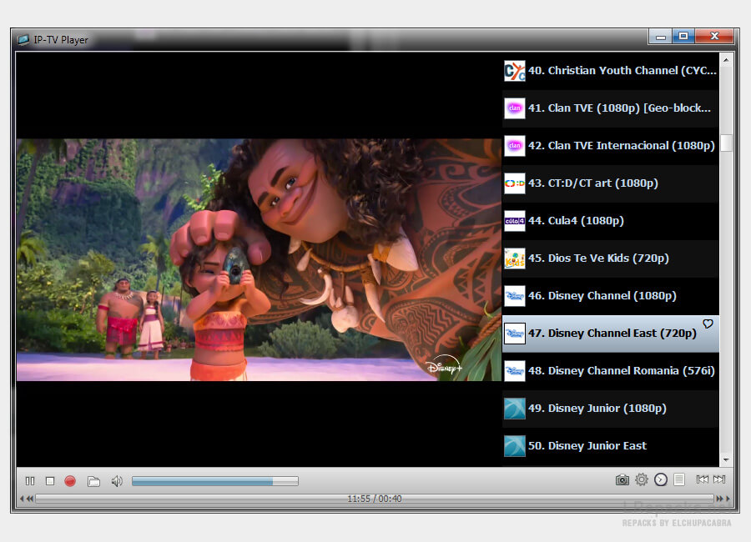This screenshot has height=542, width=751.
Task: Select channel 49 Disney Junior (1080p)
Action: pos(611,409)
